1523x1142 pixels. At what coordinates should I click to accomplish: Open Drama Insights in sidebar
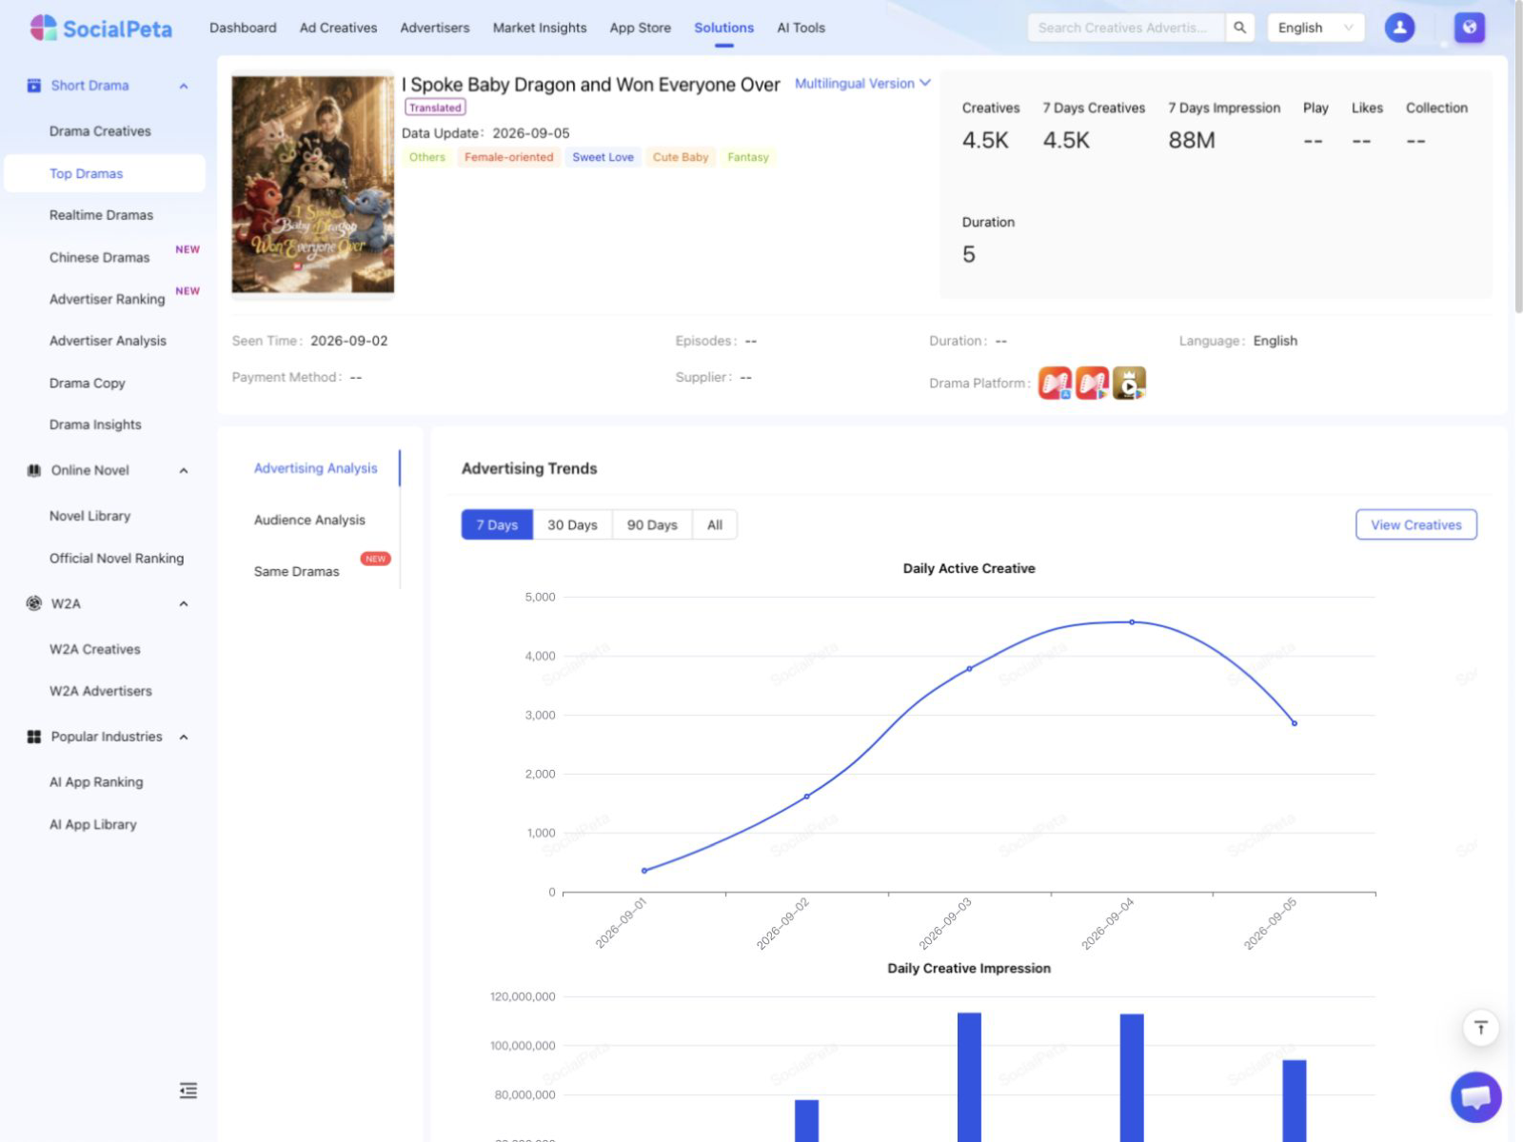pyautogui.click(x=95, y=424)
